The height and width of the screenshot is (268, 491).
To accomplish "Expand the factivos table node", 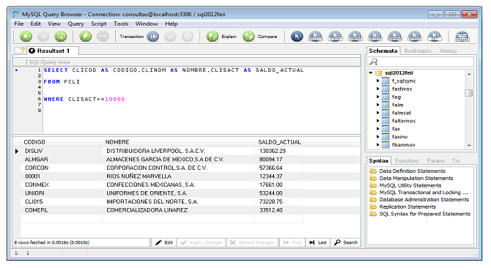I will [x=377, y=89].
